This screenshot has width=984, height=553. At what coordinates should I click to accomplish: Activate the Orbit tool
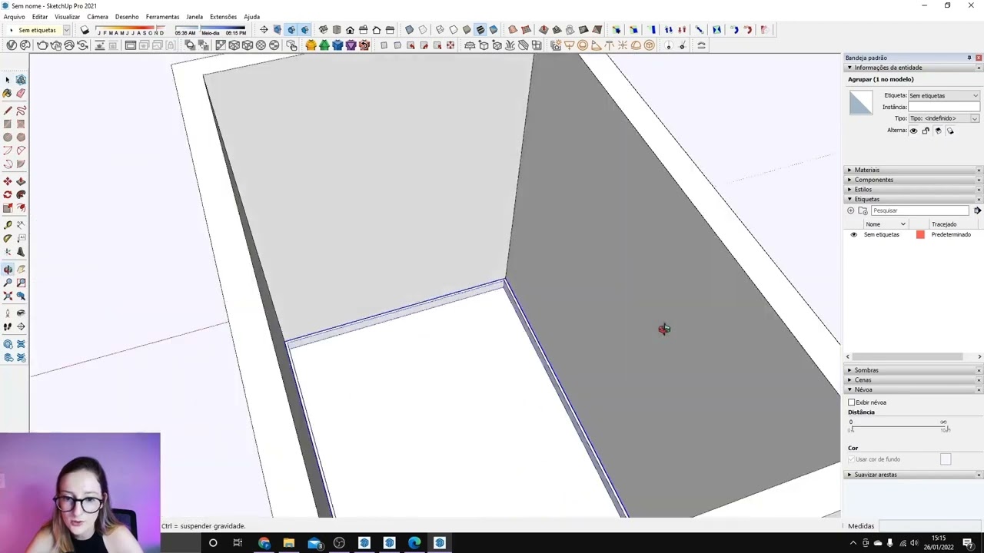(8, 270)
